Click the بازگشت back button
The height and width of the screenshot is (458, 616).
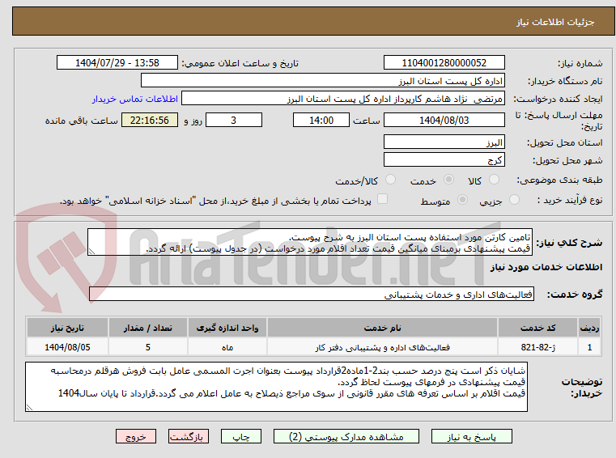click(x=188, y=436)
